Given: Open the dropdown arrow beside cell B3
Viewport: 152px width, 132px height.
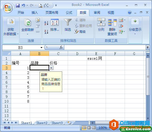Looking at the screenshot, I should click(x=51, y=68).
